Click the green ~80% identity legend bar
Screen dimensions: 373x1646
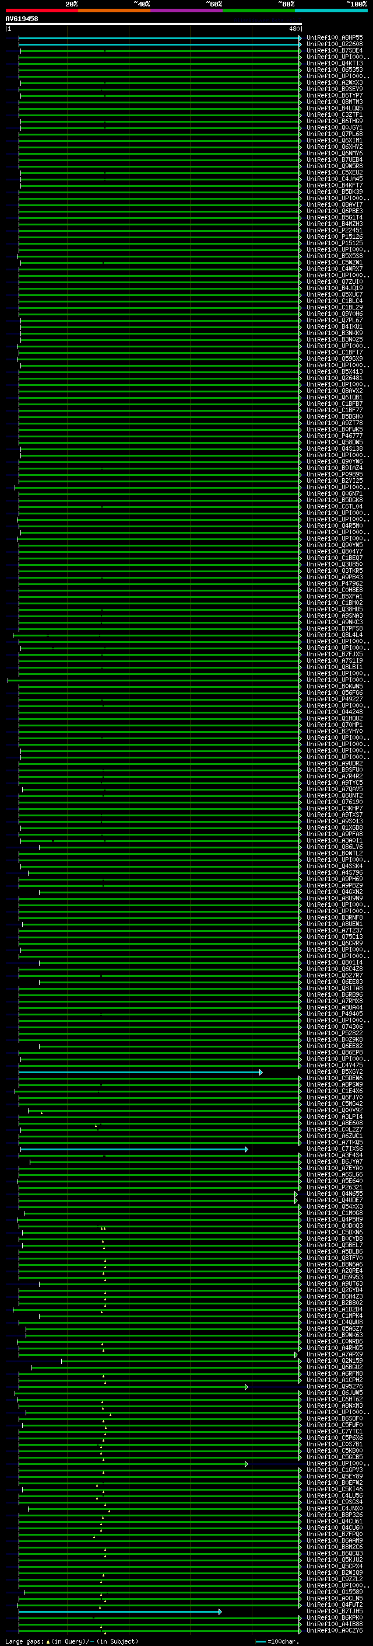pyautogui.click(x=259, y=11)
